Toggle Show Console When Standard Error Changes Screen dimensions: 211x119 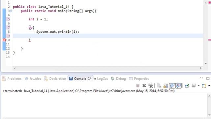point(179,86)
